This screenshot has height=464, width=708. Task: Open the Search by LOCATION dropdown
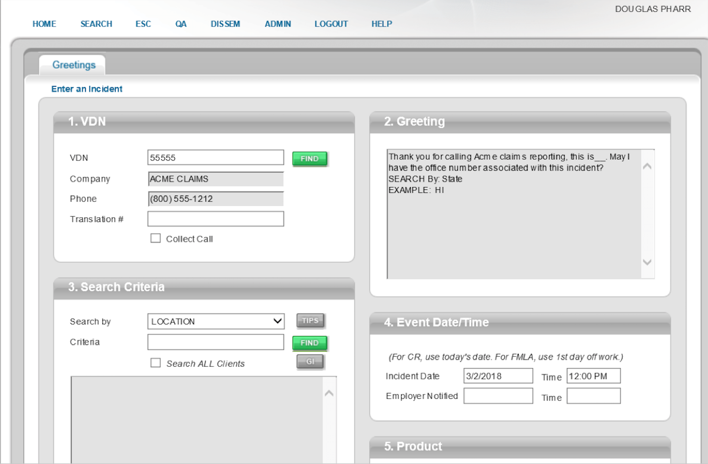tap(216, 321)
